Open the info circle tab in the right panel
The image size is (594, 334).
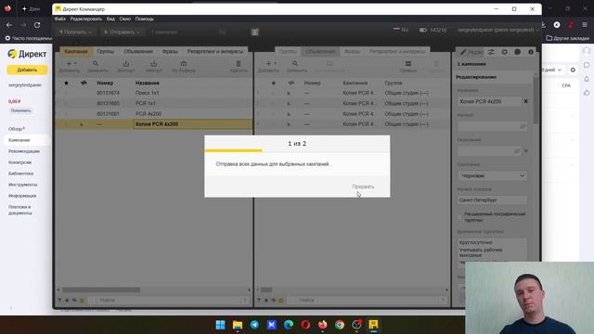[531, 52]
